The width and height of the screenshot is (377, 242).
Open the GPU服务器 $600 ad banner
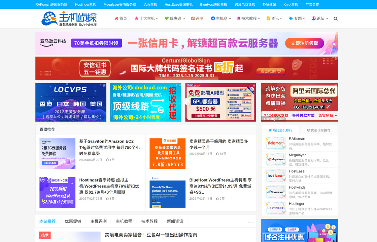221,102
